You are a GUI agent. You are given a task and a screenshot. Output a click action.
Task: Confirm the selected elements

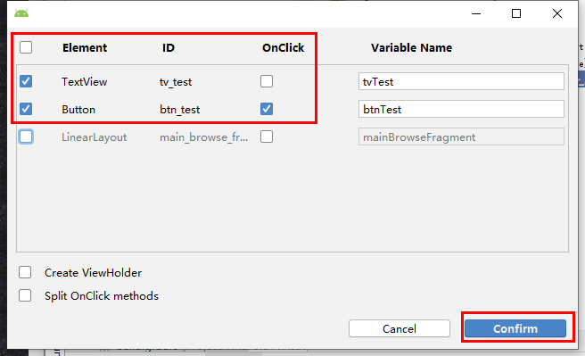[x=515, y=328]
